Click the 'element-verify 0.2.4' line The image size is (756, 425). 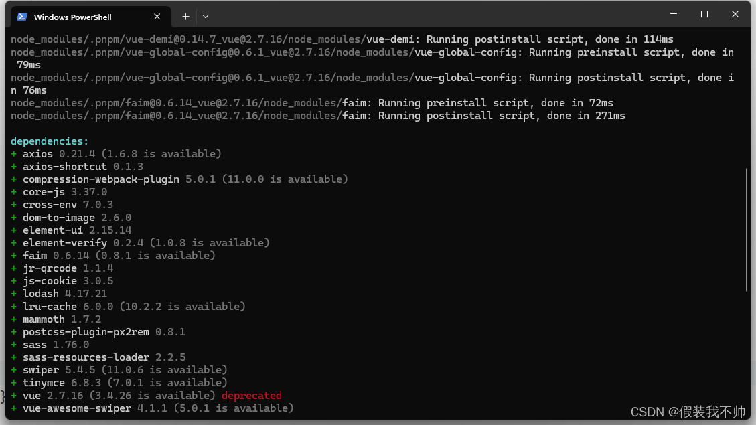(140, 243)
